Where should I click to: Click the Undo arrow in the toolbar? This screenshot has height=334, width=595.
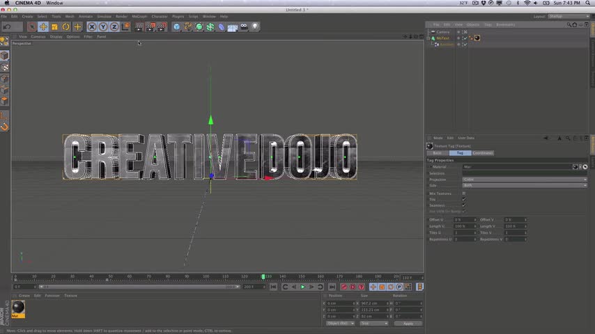click(x=7, y=27)
